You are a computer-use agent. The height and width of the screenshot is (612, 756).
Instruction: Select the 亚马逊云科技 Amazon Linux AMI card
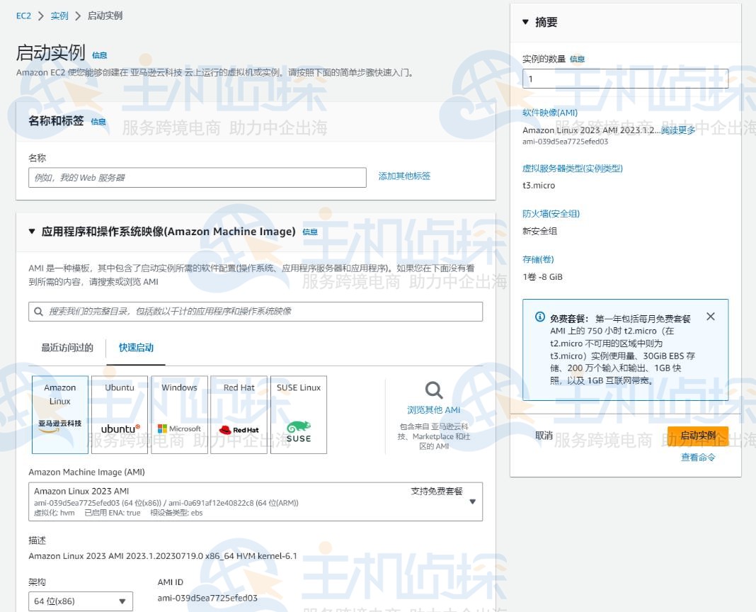[x=59, y=414]
